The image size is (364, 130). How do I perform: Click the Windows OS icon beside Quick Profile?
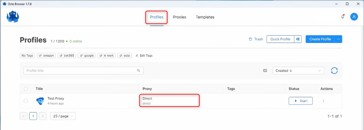[298, 39]
